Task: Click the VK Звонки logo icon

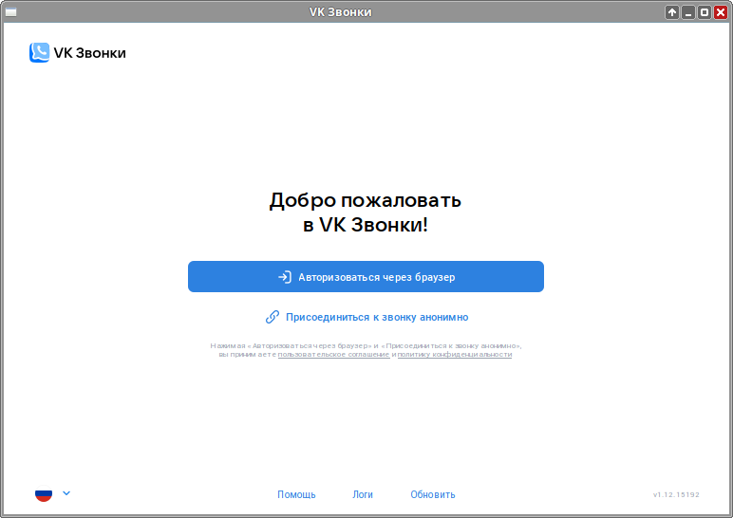Action: point(39,53)
